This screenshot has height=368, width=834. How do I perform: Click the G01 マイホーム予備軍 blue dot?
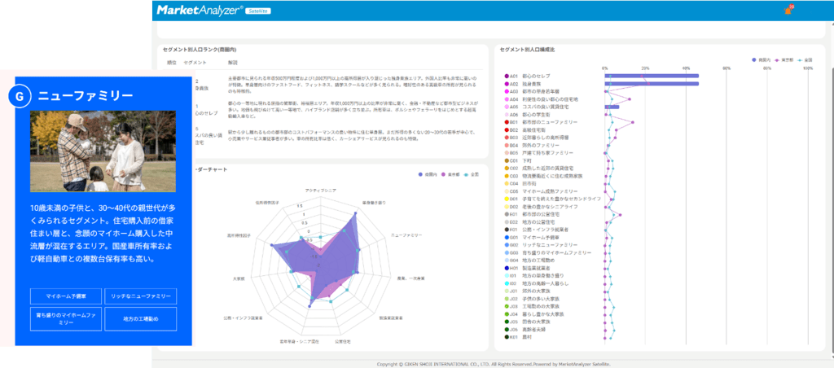tap(506, 237)
